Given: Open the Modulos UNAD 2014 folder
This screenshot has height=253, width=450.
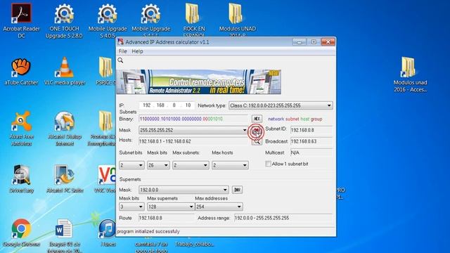Looking at the screenshot, I should pyautogui.click(x=237, y=19).
